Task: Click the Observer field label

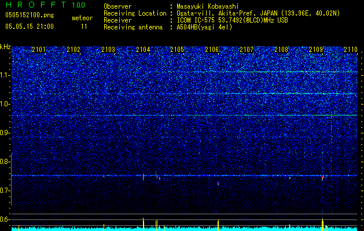Action: (x=117, y=7)
